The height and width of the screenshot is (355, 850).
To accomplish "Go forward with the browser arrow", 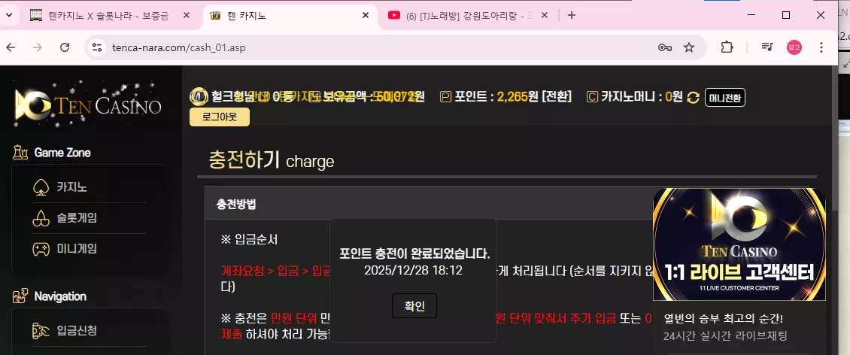I will tap(38, 47).
